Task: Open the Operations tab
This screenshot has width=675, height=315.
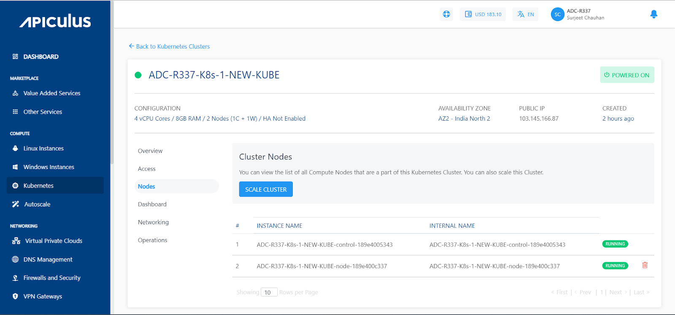Action: (x=153, y=240)
